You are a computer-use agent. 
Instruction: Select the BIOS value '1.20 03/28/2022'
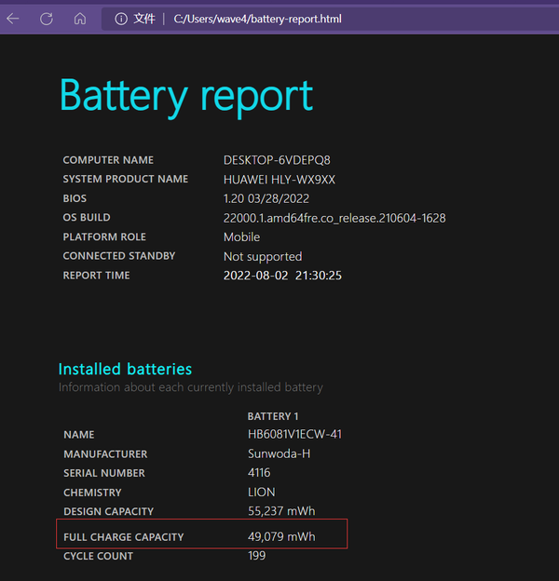click(x=266, y=198)
